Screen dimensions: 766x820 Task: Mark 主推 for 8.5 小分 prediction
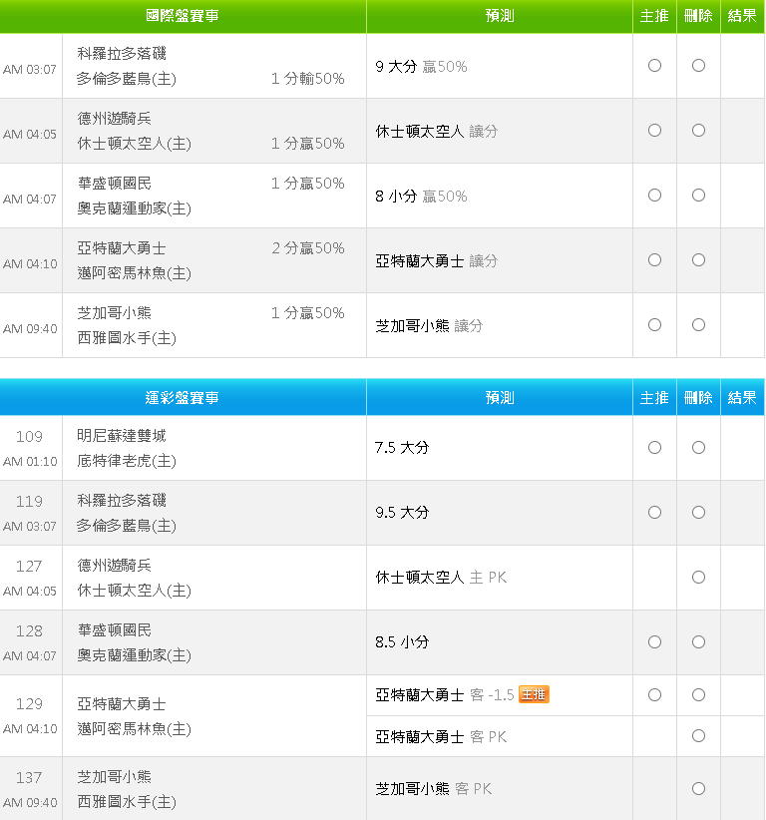point(654,642)
